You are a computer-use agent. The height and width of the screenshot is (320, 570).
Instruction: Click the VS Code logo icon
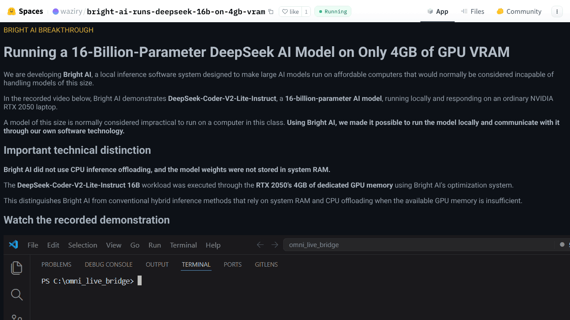click(x=13, y=244)
